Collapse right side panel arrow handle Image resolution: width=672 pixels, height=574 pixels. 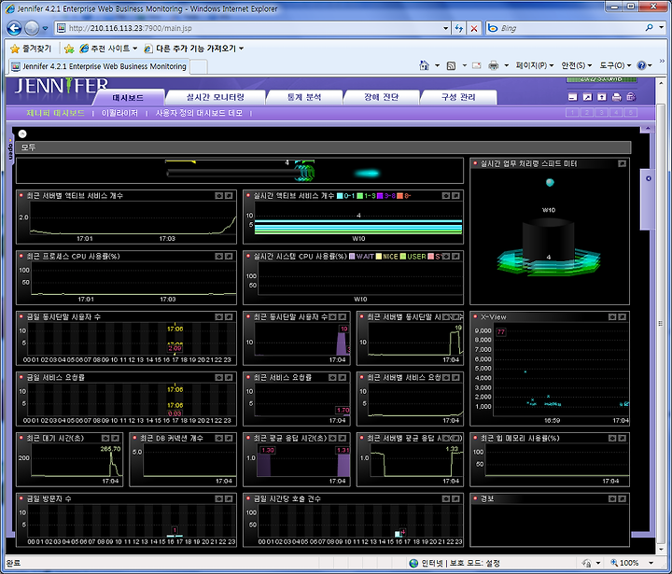point(648,178)
